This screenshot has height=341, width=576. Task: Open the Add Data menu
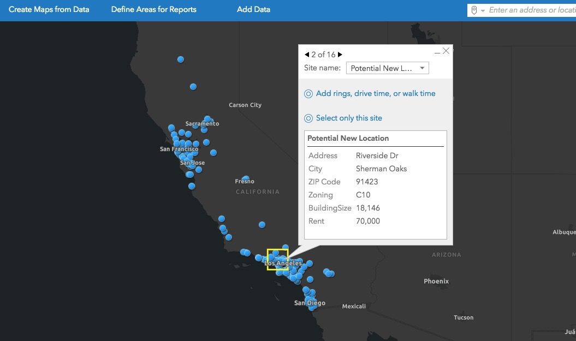tap(253, 10)
